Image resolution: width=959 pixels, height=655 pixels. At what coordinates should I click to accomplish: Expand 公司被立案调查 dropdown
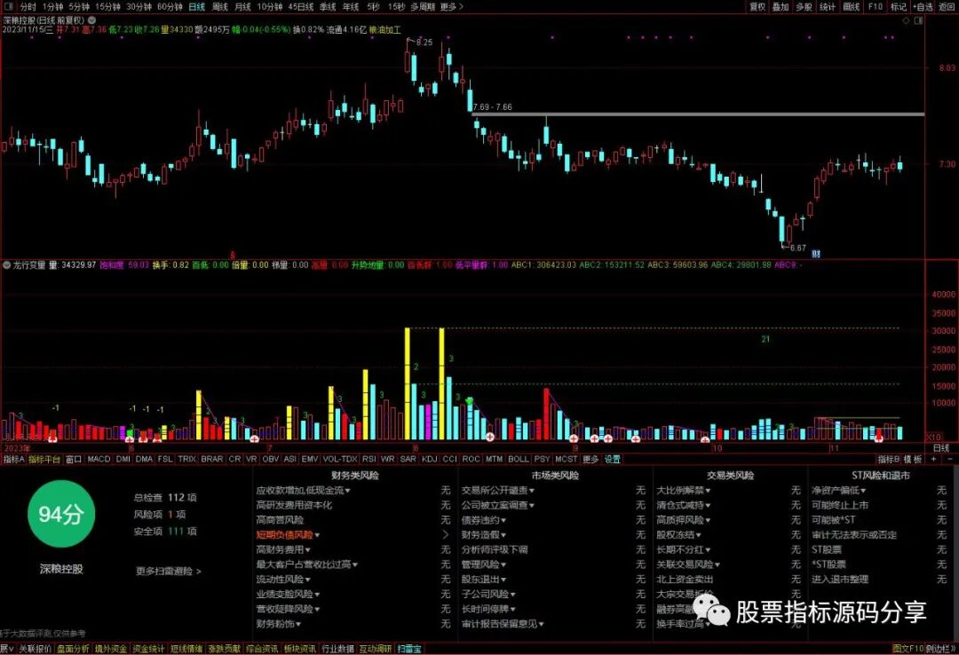click(498, 505)
